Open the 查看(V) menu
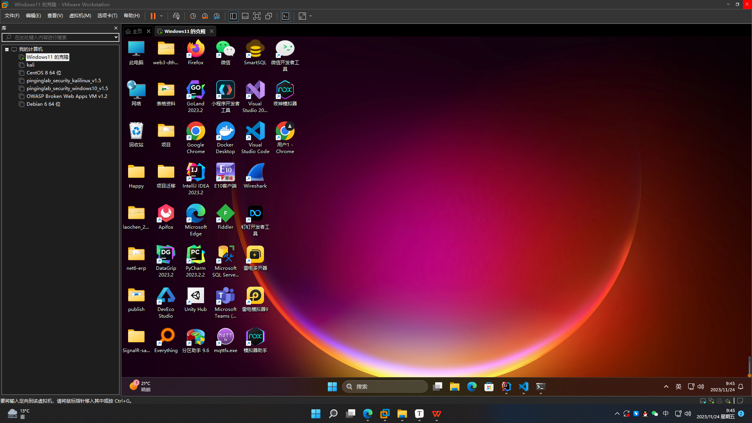This screenshot has width=752, height=423. [55, 16]
